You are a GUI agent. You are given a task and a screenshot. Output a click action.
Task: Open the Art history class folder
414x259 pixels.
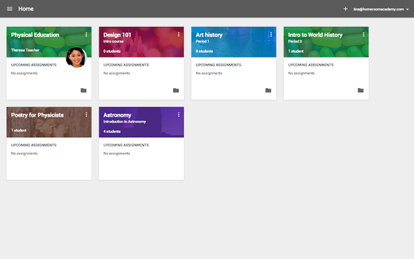[268, 90]
